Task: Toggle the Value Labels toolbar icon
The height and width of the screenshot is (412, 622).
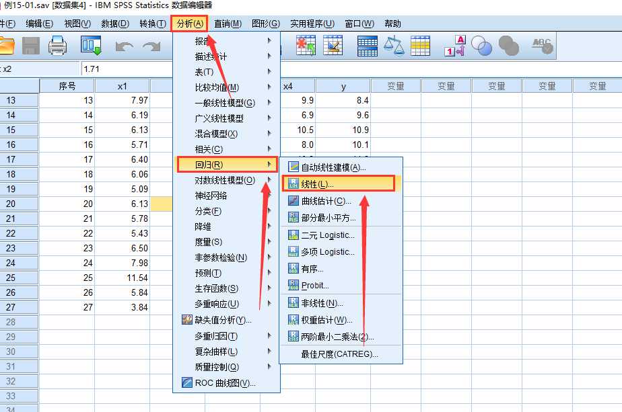Action: pyautogui.click(x=454, y=46)
